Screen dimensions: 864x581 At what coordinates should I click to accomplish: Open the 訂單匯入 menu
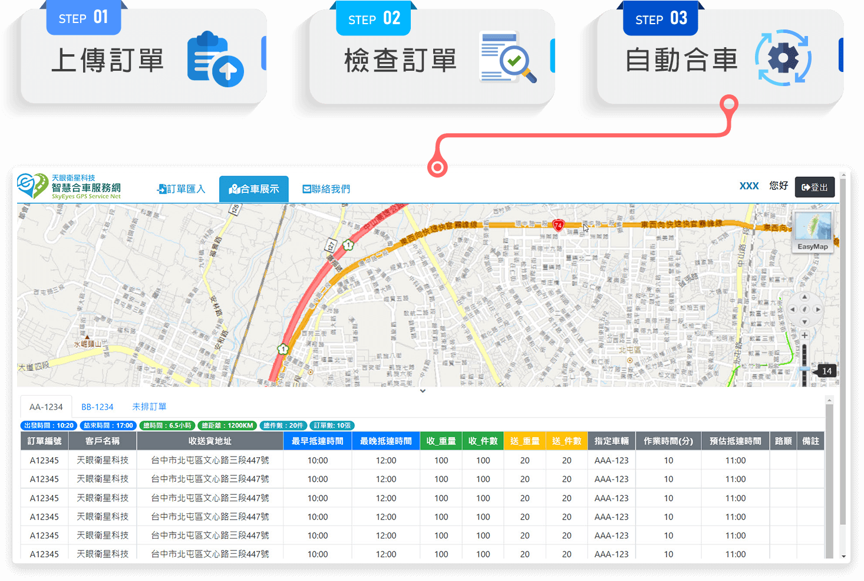pos(182,189)
